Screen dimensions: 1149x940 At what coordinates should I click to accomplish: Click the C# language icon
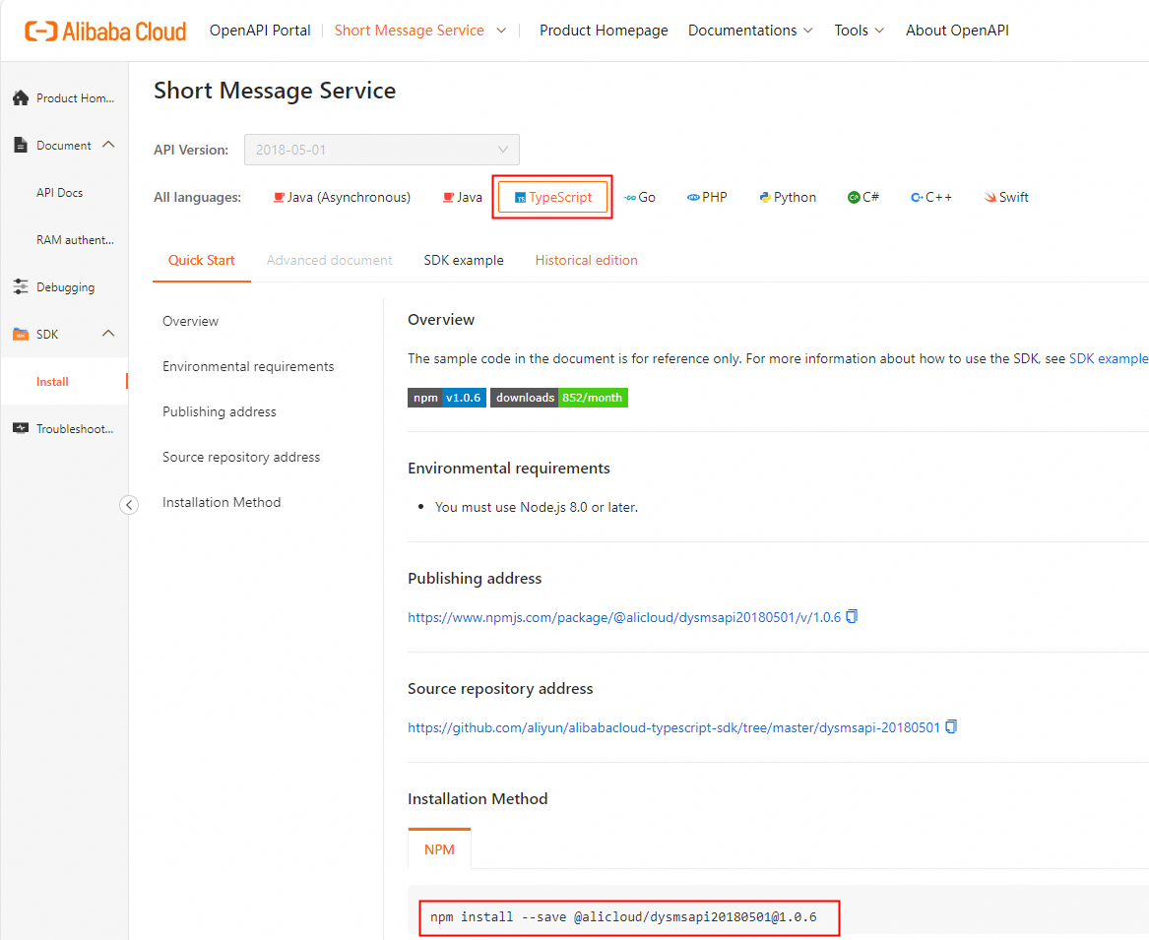[x=854, y=197]
